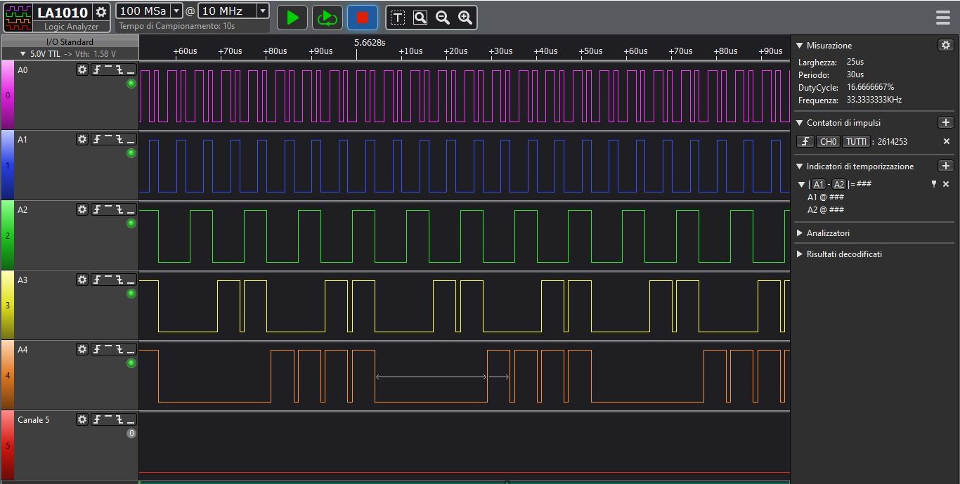Set rising edge trigger on A3
Screen dimensions: 960x484
[97, 280]
